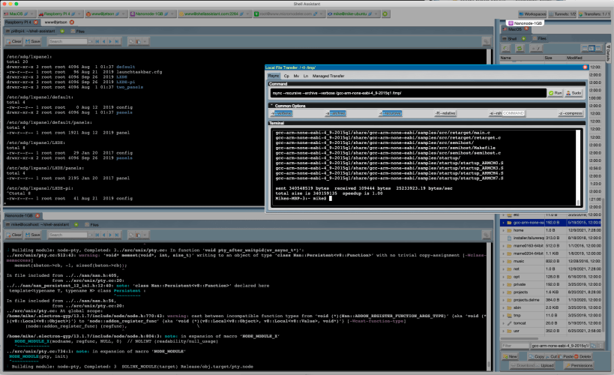Add a new shell in Raspberry Pi pane
This screenshot has width=614, height=375.
62,31
